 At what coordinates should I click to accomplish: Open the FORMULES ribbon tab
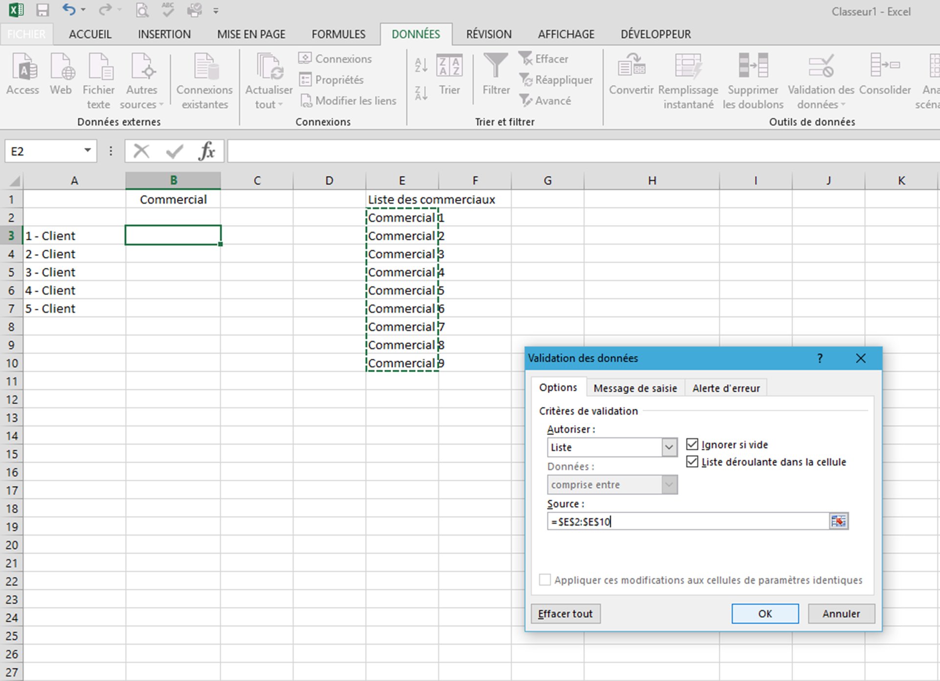[338, 34]
